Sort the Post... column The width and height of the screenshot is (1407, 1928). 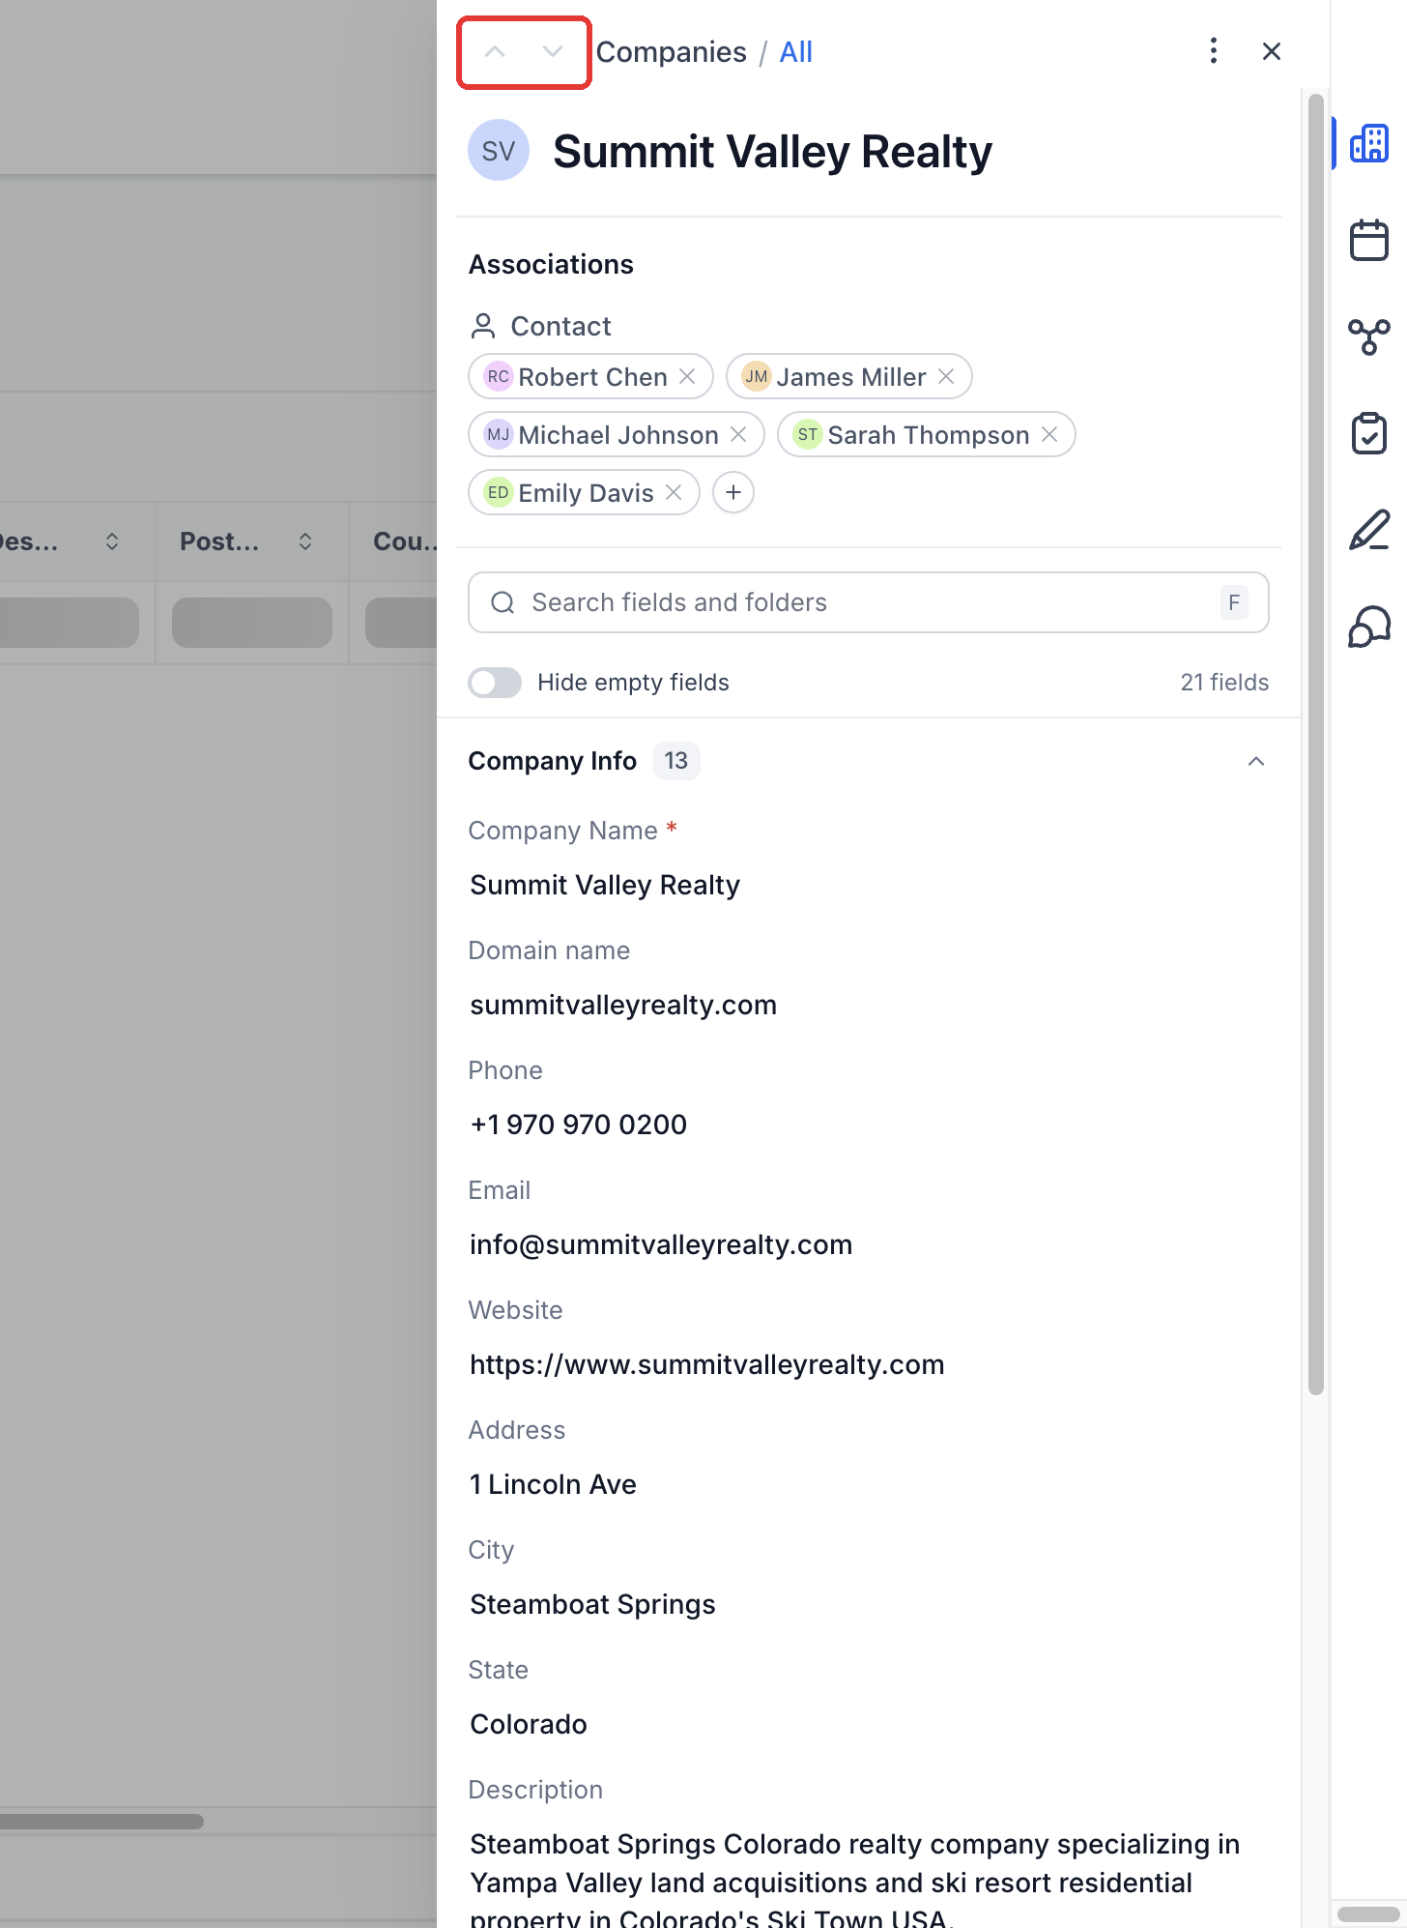305,541
